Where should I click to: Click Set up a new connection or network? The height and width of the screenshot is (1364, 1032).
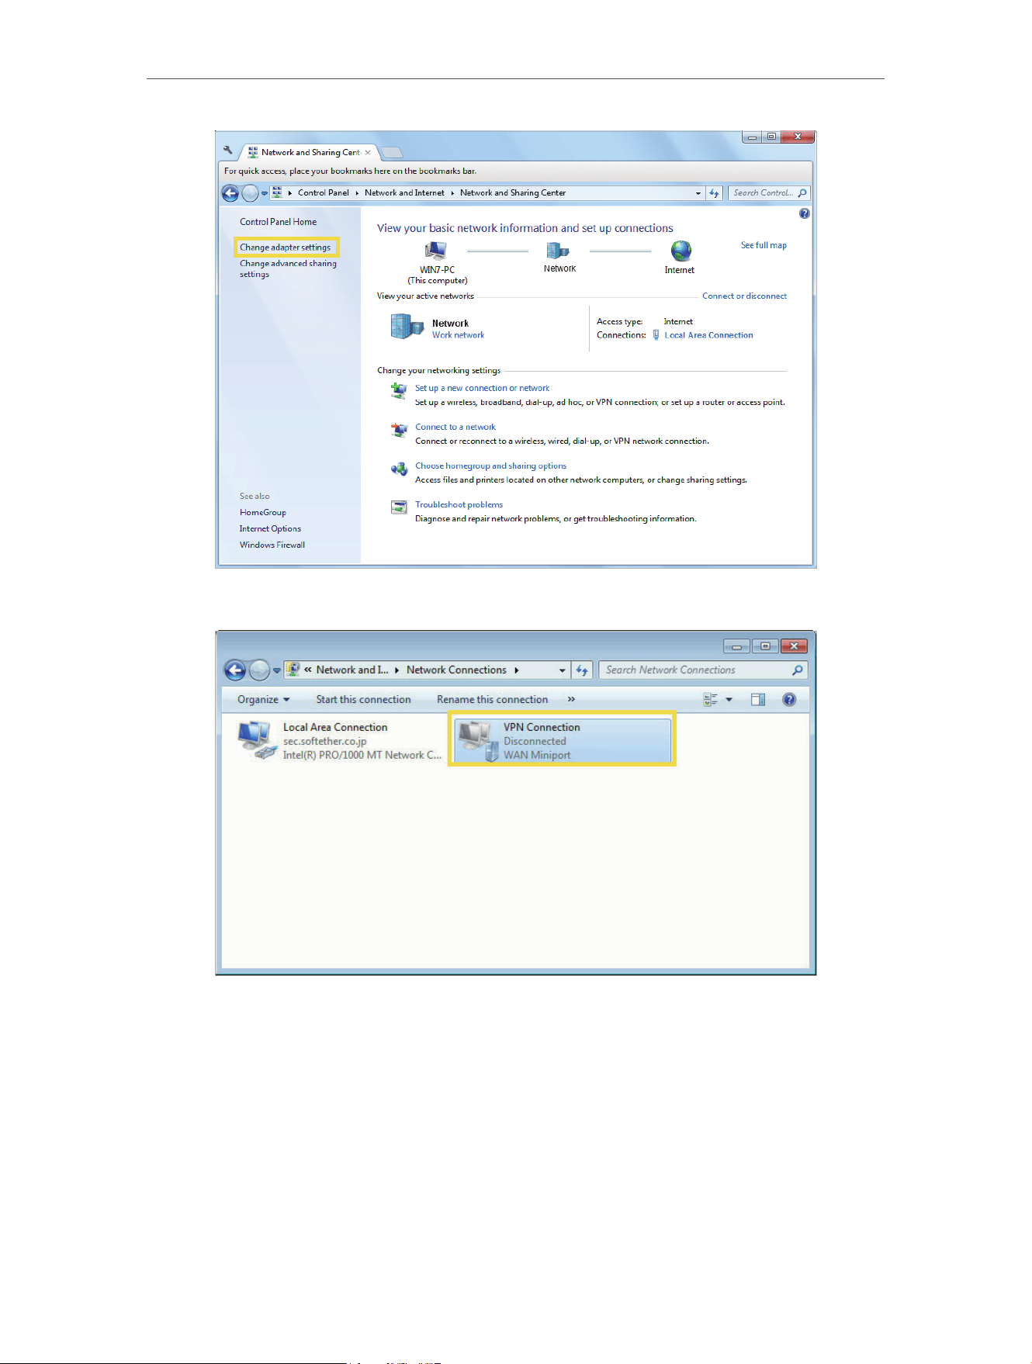(x=482, y=388)
